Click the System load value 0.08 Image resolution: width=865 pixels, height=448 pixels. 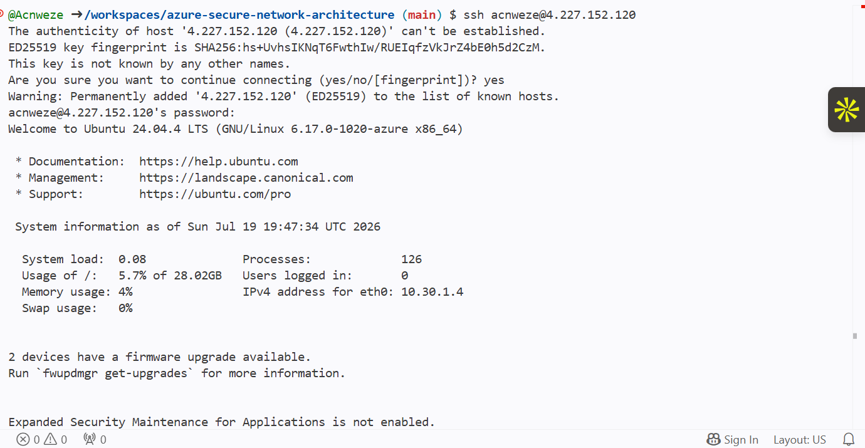132,259
